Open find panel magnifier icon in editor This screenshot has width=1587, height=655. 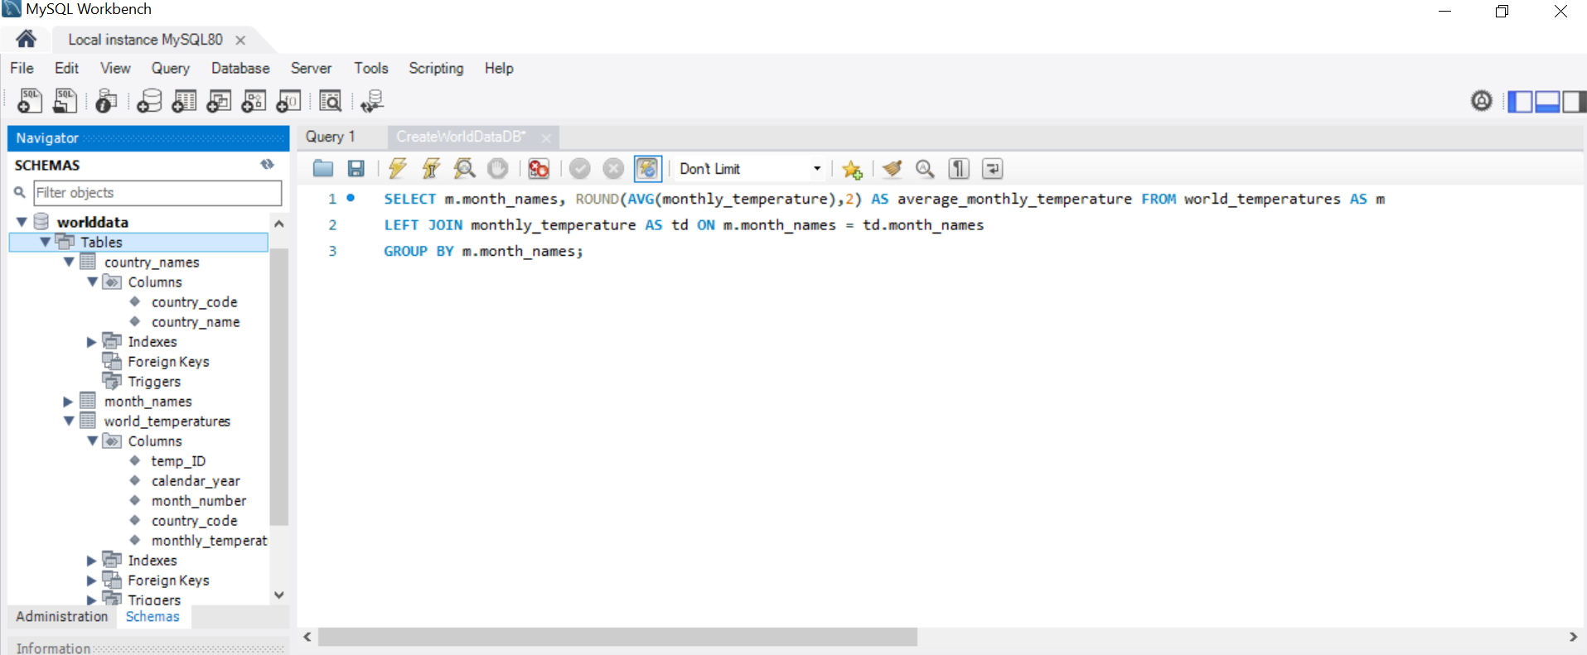(x=925, y=169)
